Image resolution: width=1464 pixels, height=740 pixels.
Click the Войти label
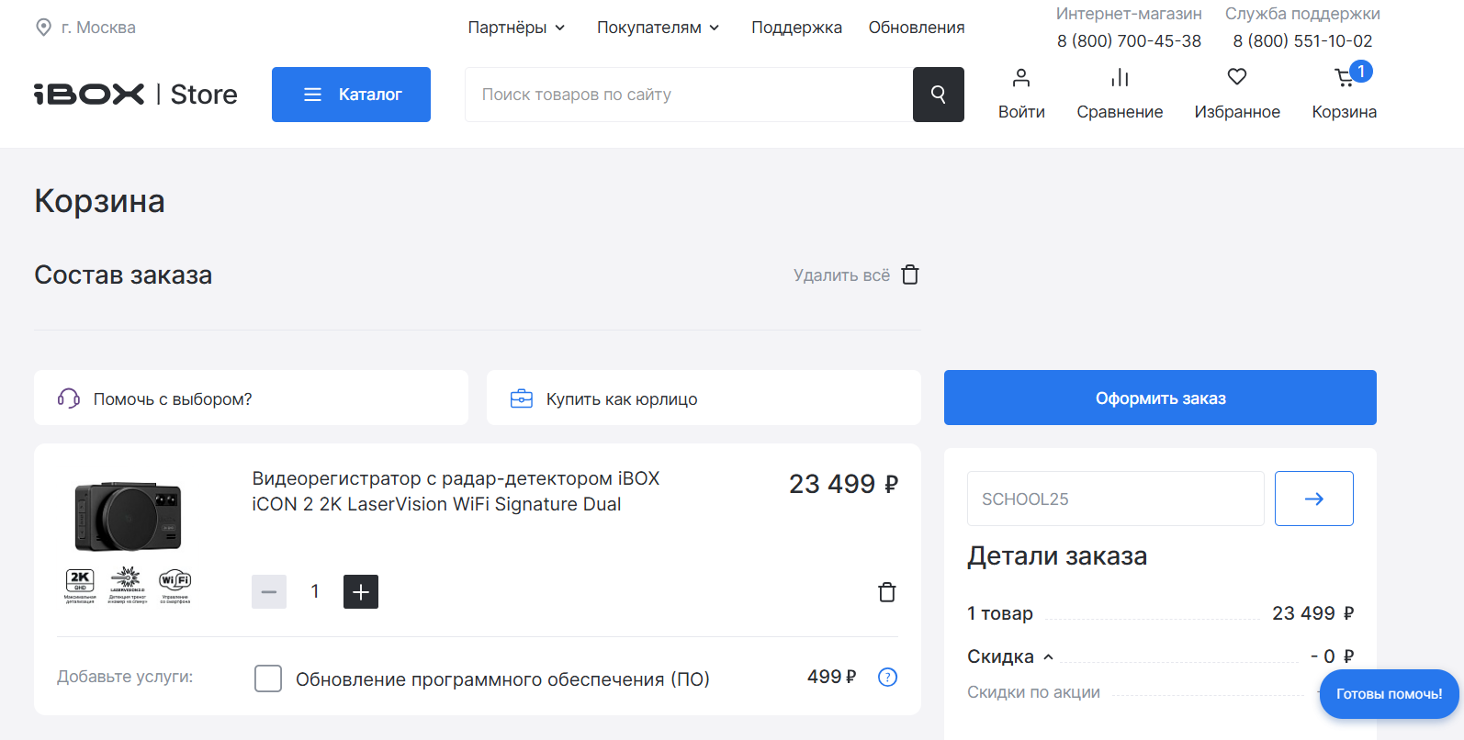coord(1021,112)
